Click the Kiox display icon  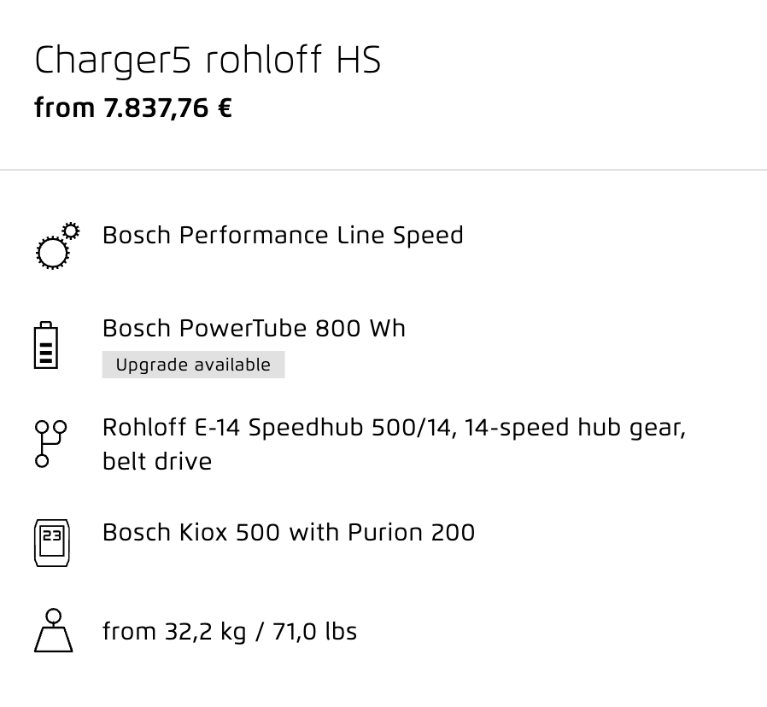pyautogui.click(x=52, y=543)
